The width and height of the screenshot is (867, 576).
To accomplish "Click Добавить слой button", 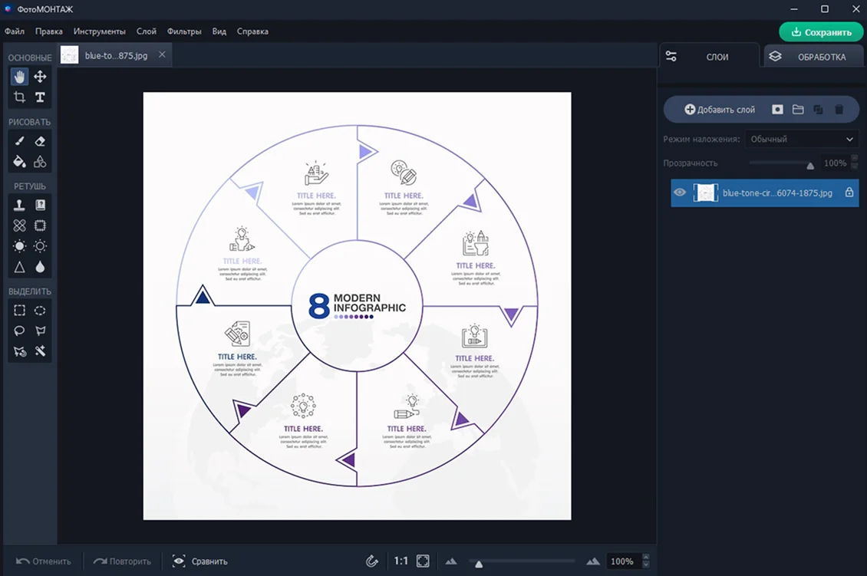I will [x=720, y=110].
